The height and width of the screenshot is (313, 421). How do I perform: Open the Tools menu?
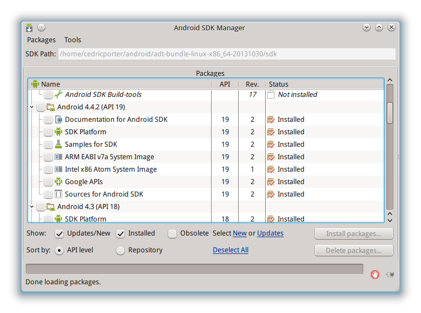pos(73,40)
